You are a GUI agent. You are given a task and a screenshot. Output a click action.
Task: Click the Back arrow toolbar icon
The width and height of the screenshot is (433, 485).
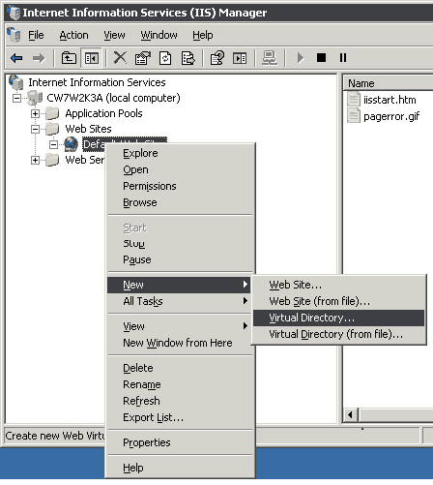point(16,58)
